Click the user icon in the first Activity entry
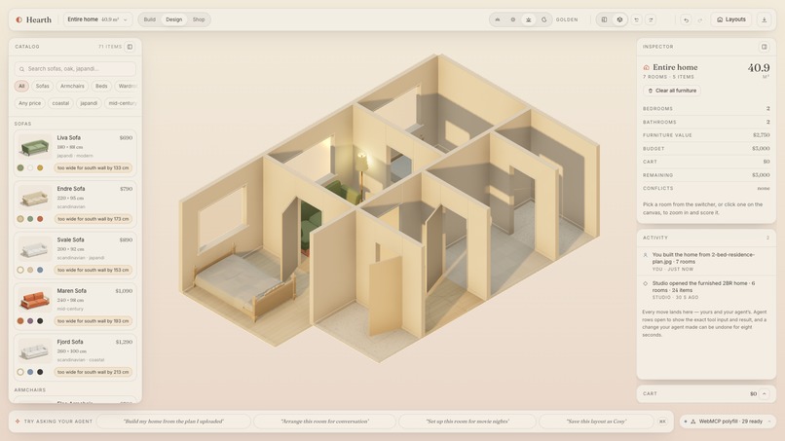 [x=646, y=255]
